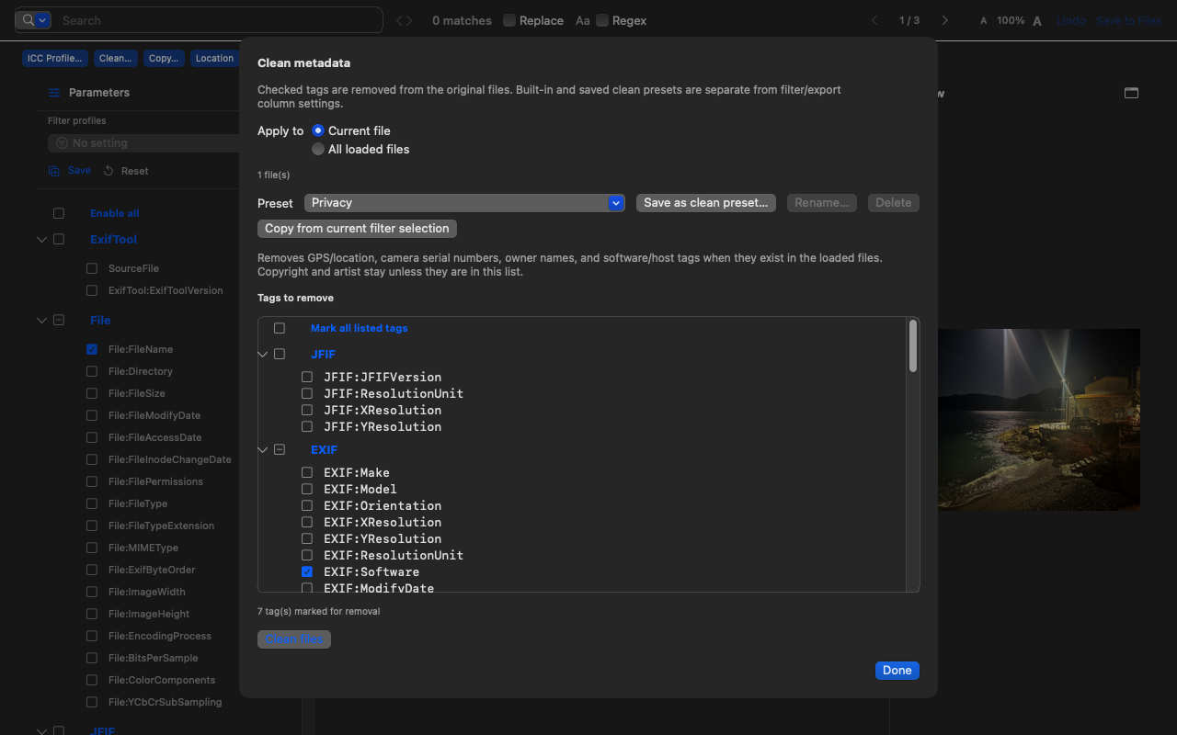The height and width of the screenshot is (735, 1177).
Task: Open the ICC Profile filter tab
Action: 54,58
